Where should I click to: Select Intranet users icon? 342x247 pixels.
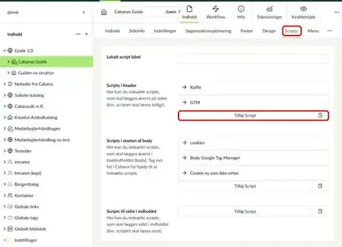click(x=10, y=162)
